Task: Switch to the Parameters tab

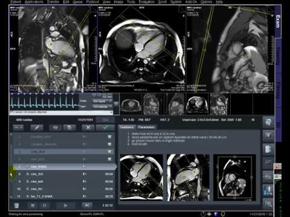Action: pyautogui.click(x=146, y=127)
